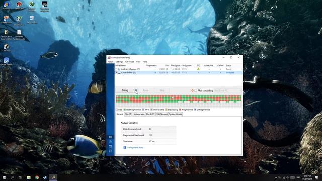
Task: Click the taskbar clock
Action: pos(307,177)
